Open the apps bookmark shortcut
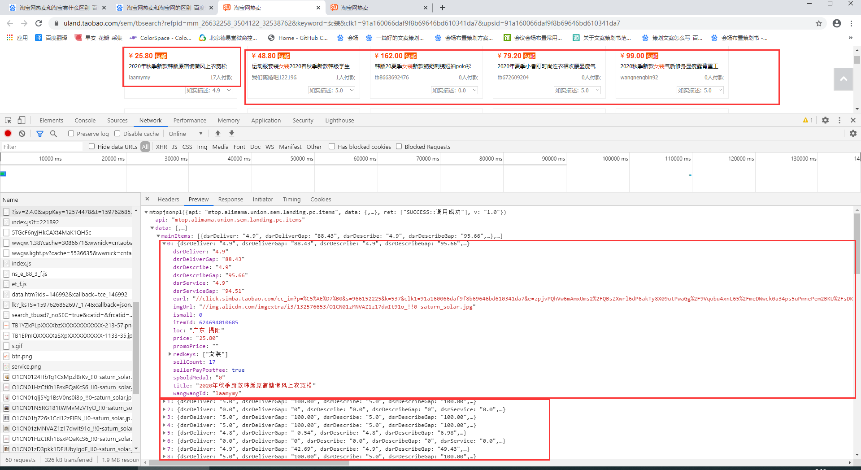The height and width of the screenshot is (470, 861). [17, 38]
